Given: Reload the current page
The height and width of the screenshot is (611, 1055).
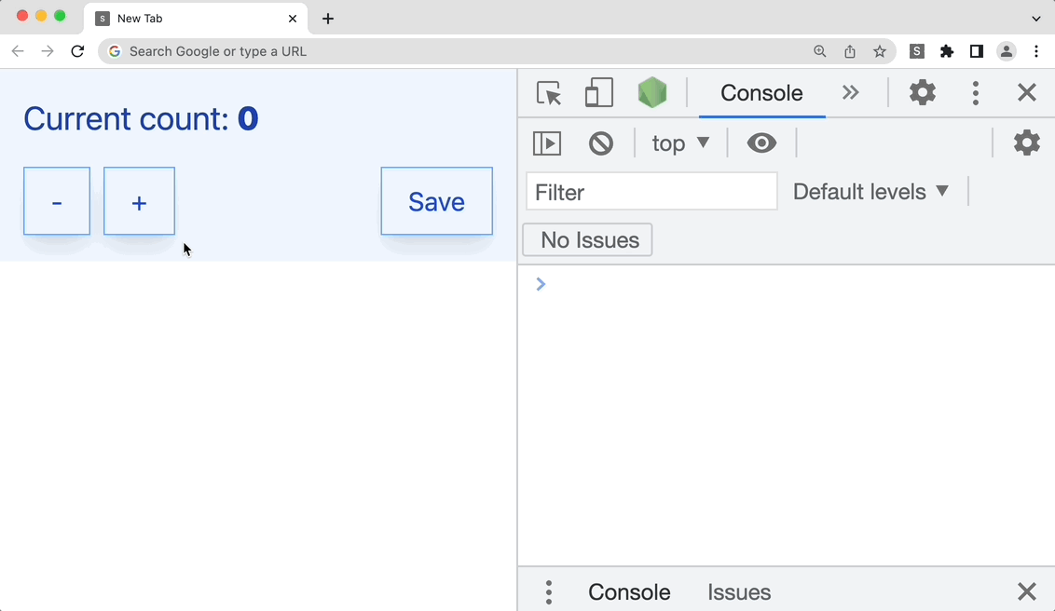Looking at the screenshot, I should click(77, 51).
